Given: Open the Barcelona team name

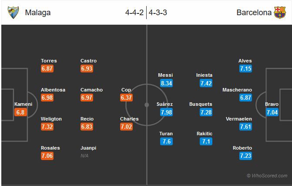Looking at the screenshot, I should point(253,12).
